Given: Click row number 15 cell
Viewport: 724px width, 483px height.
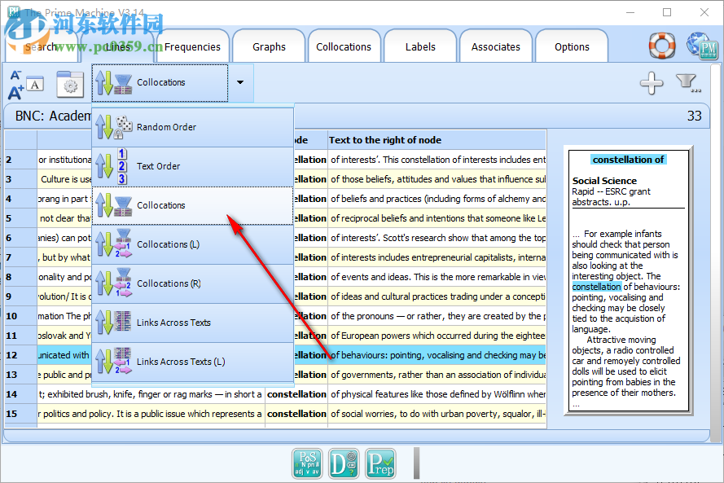Looking at the screenshot, I should tap(21, 414).
